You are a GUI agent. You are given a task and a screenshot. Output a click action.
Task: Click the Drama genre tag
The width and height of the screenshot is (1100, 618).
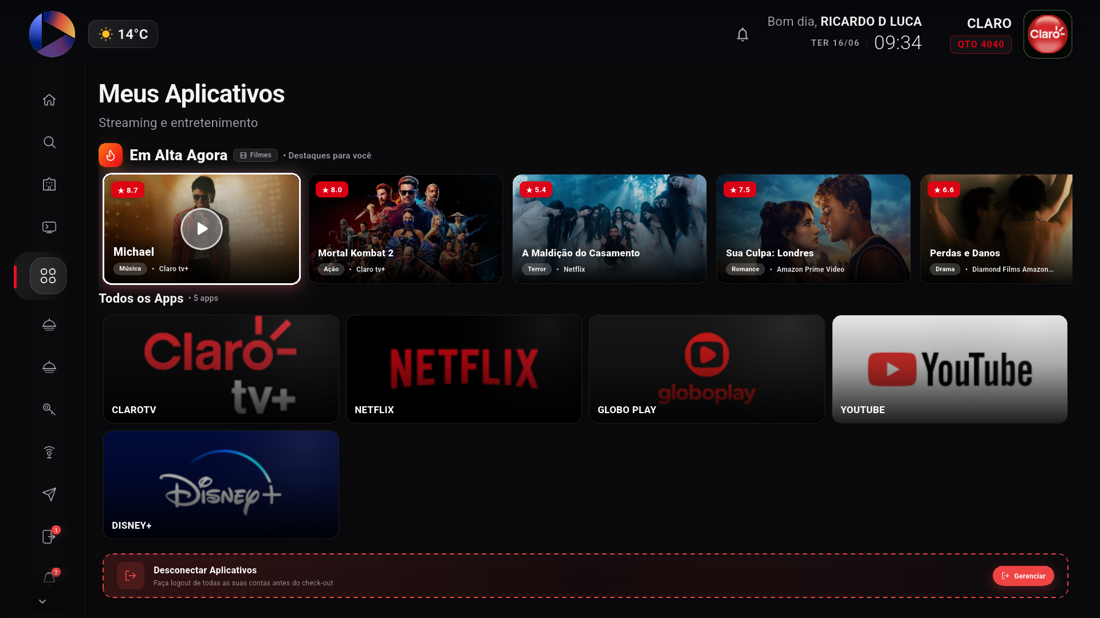click(945, 270)
